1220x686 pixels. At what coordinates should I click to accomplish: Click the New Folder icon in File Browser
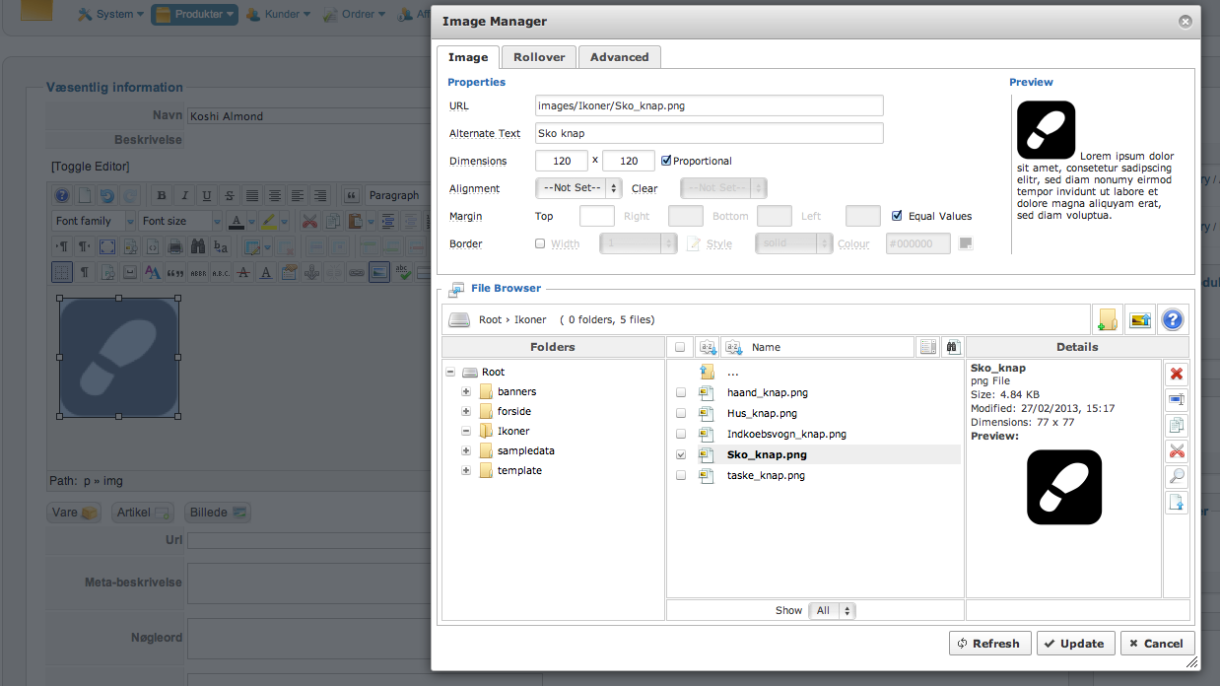(1106, 319)
